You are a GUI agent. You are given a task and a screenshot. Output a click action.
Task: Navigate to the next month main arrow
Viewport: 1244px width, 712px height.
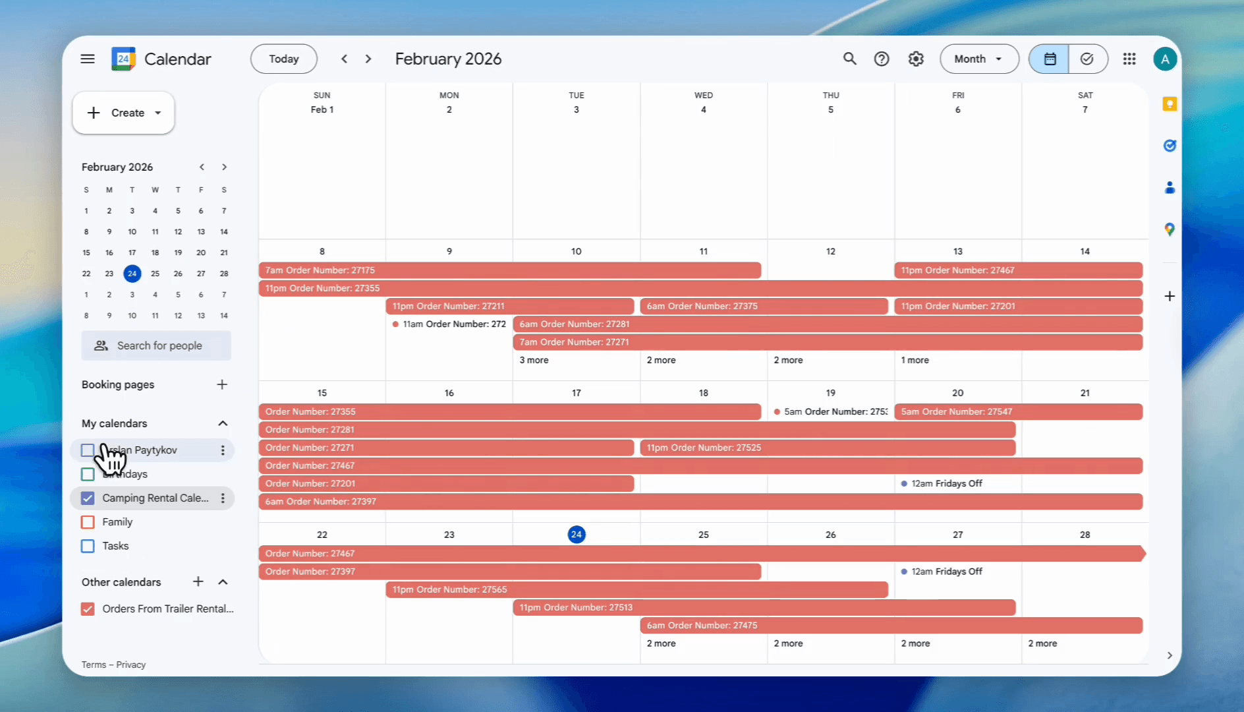(368, 59)
